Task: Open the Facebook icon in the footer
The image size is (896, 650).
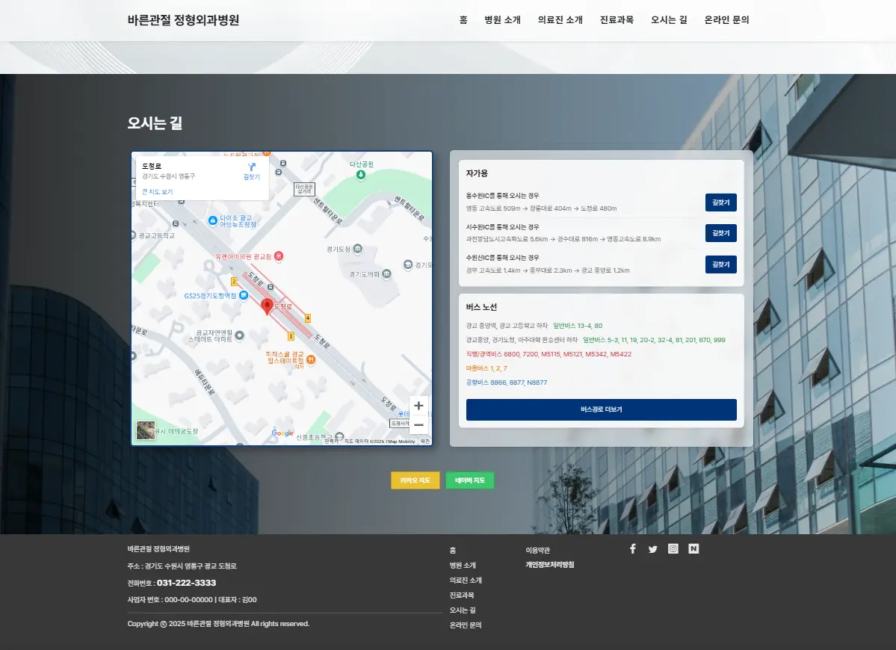Action: pyautogui.click(x=632, y=548)
